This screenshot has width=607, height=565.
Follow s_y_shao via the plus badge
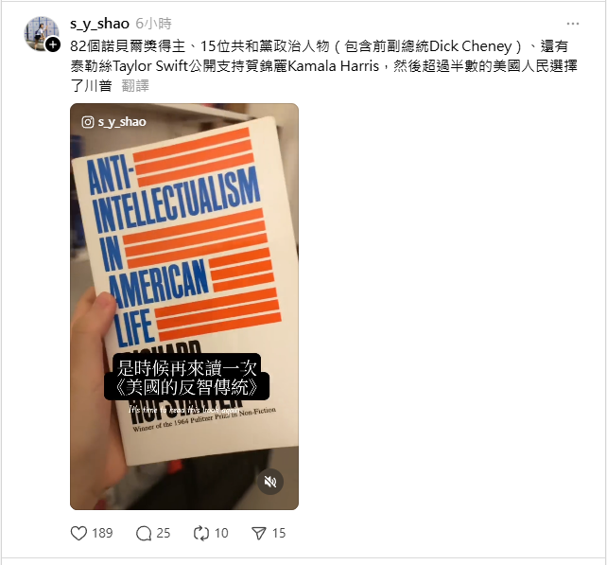pos(53,44)
